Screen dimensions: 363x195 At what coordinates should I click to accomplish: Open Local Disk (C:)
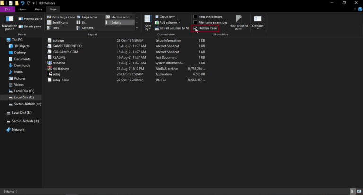click(x=21, y=91)
